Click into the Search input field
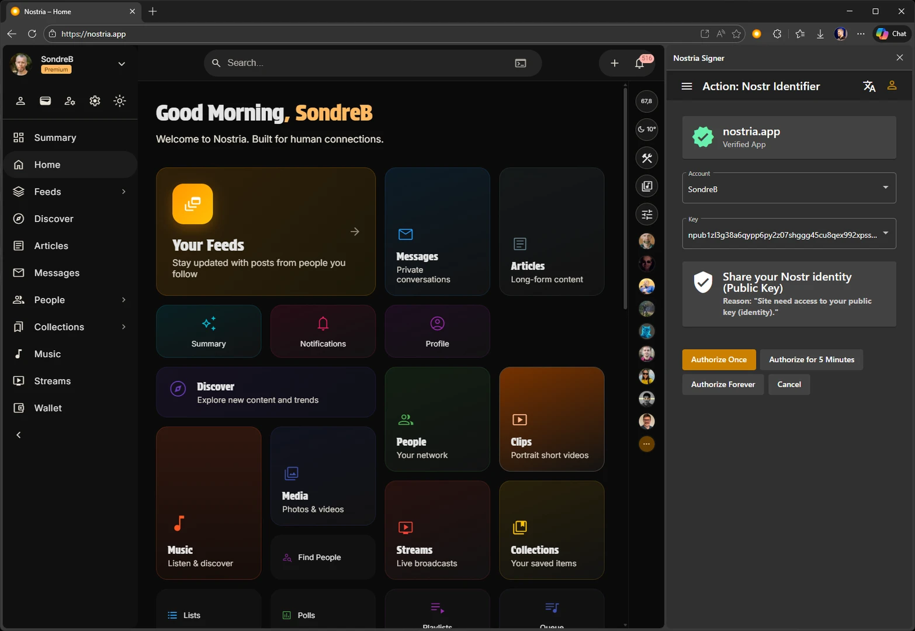 pos(362,63)
